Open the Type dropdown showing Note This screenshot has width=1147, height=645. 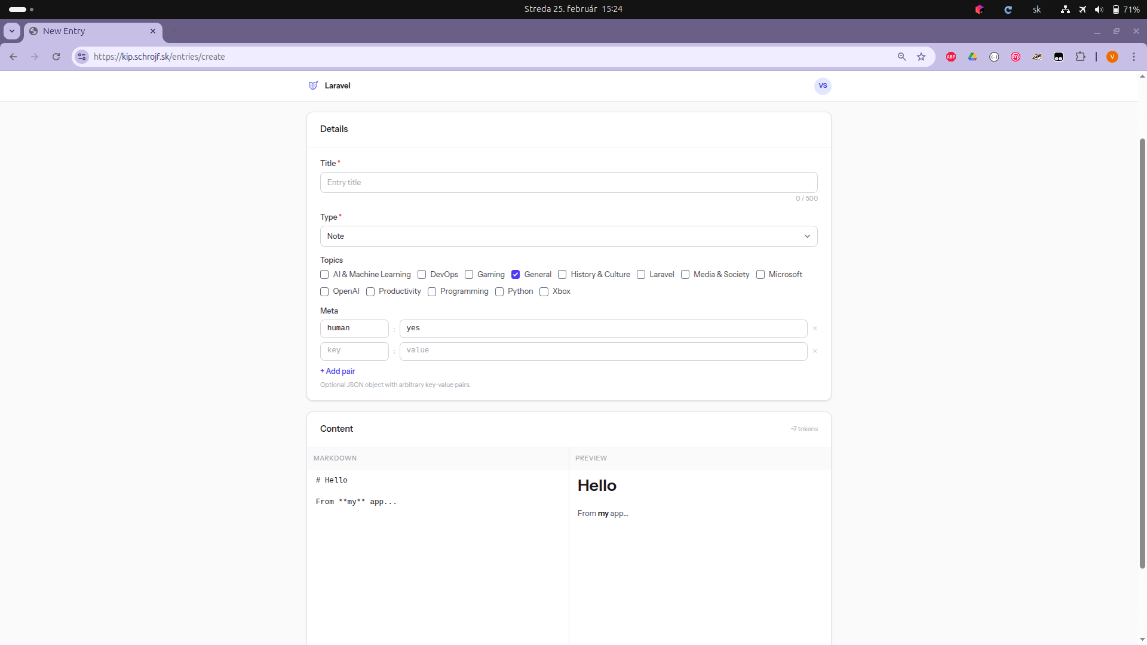tap(569, 236)
